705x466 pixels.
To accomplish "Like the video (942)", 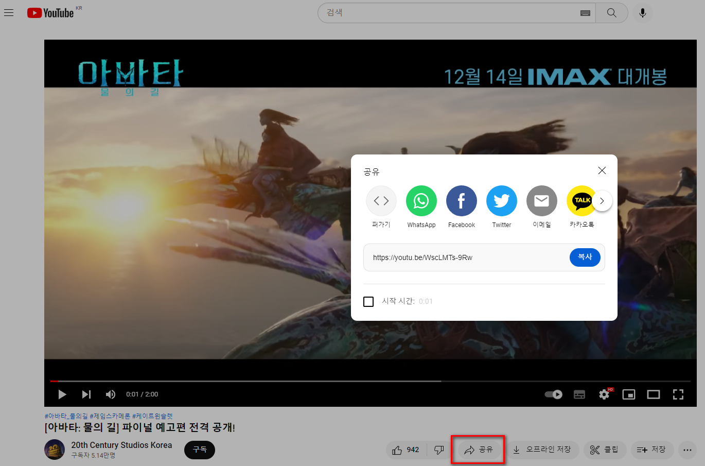I will click(406, 450).
